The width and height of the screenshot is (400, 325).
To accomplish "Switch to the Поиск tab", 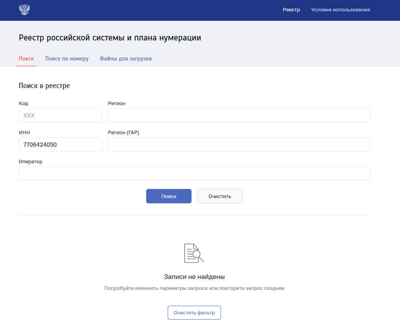I will click(x=26, y=59).
